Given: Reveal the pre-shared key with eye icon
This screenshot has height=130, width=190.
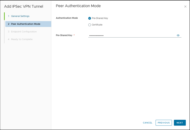Looking at the screenshot, I should tap(178, 35).
